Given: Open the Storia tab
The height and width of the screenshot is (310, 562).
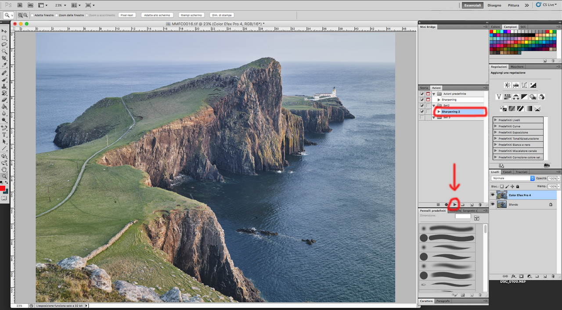Looking at the screenshot, I should click(x=423, y=88).
